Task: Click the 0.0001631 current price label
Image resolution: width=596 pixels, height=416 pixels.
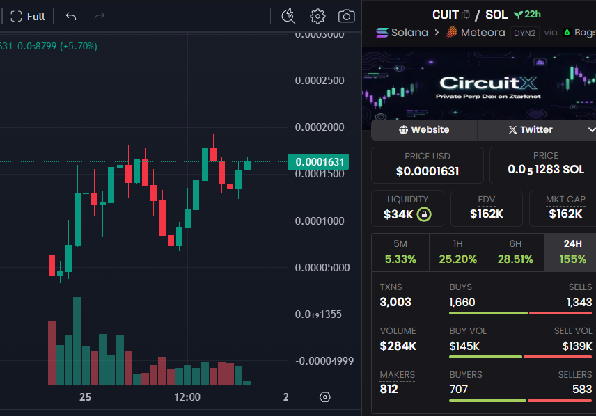Action: (318, 162)
